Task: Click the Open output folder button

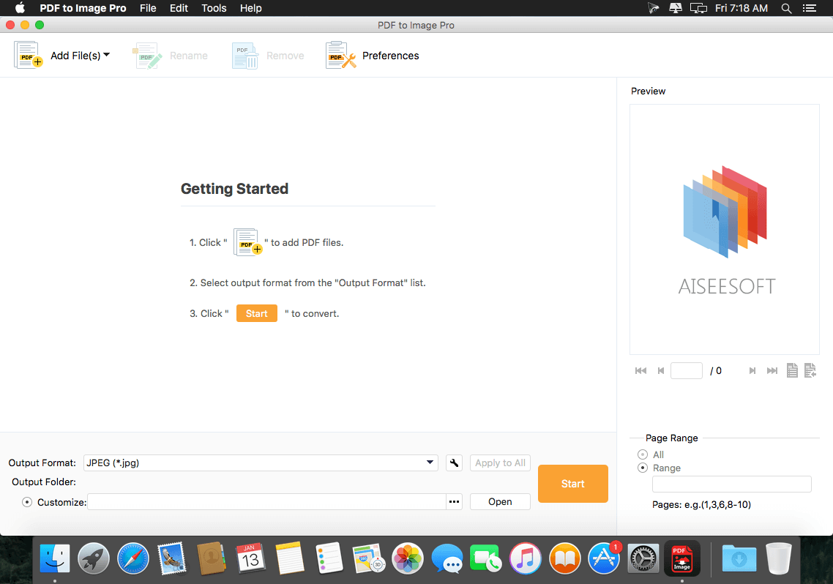Action: click(x=500, y=502)
